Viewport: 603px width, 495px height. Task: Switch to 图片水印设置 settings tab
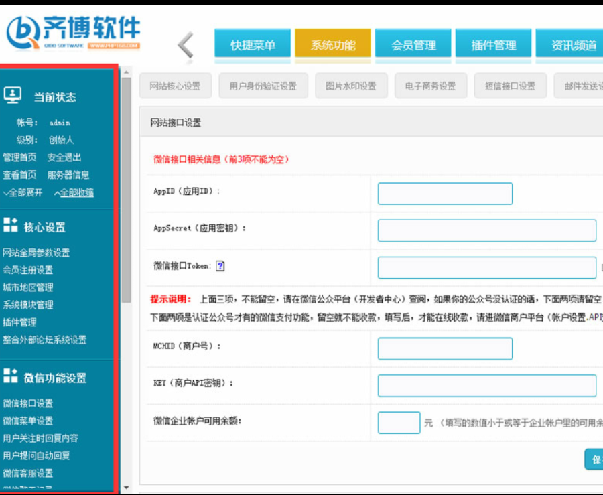351,86
